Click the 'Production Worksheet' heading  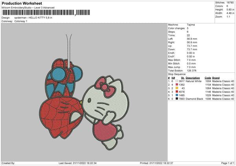click(x=22, y=3)
